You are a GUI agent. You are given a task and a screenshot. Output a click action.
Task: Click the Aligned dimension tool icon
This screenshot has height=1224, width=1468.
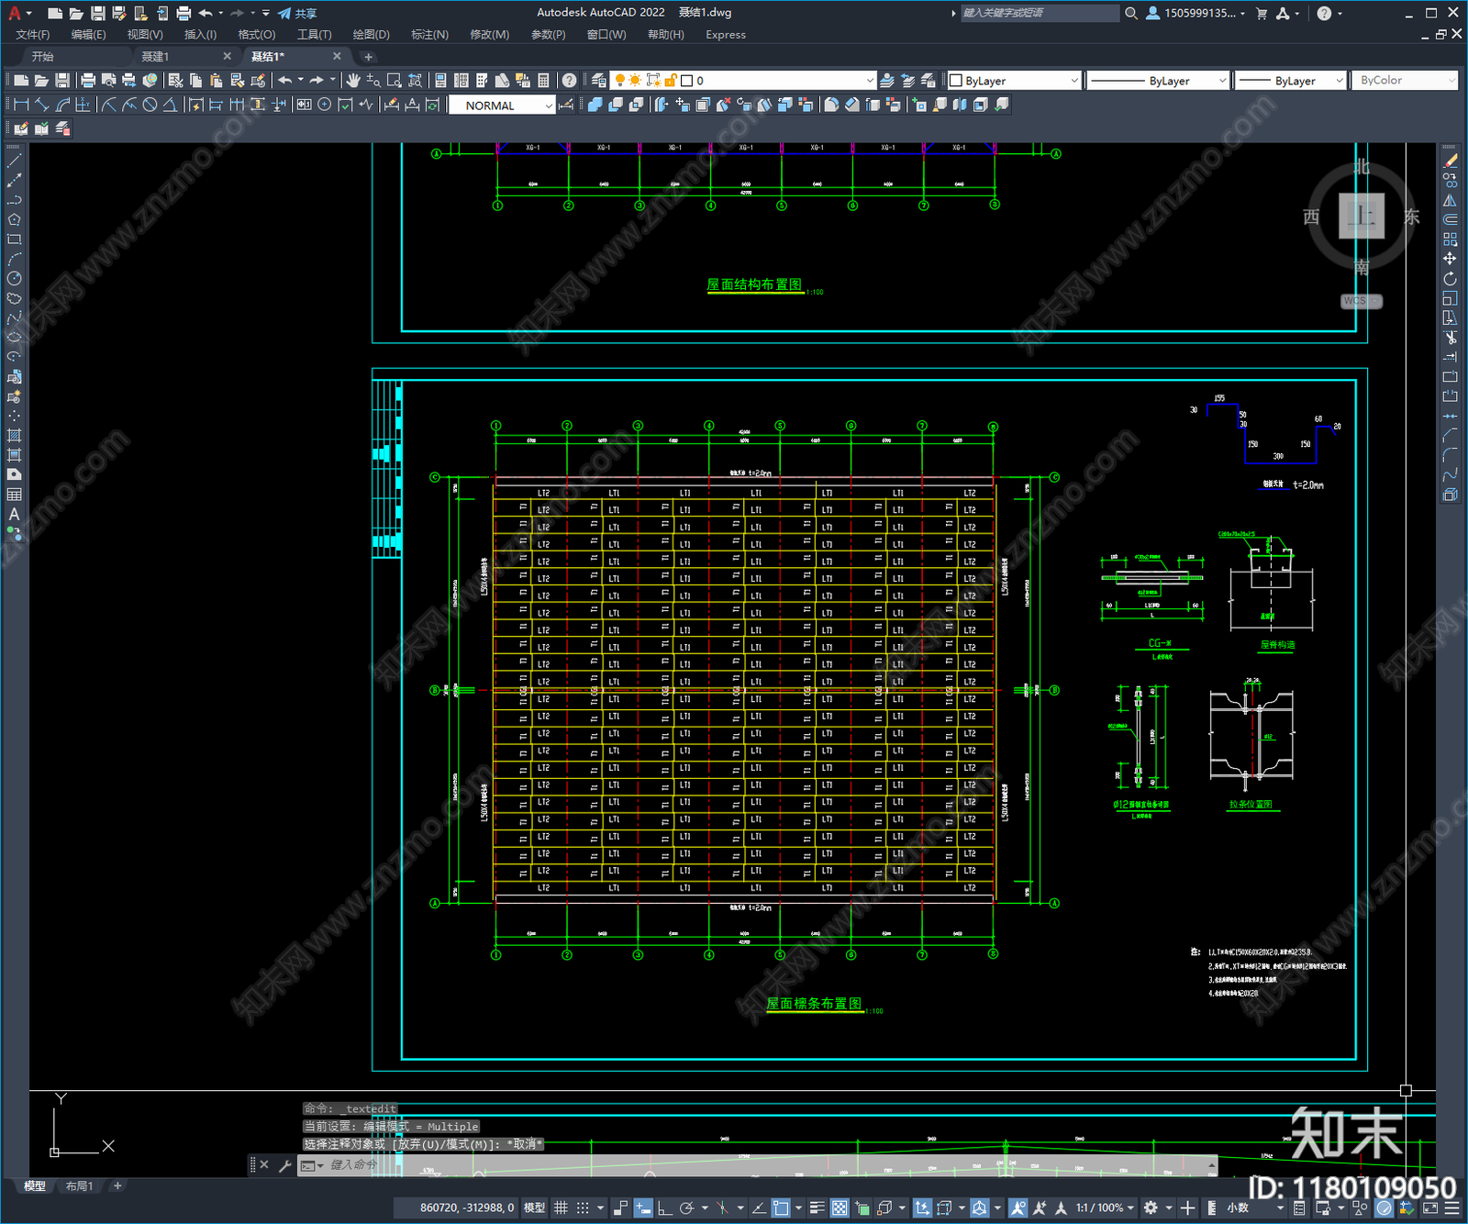coord(41,105)
